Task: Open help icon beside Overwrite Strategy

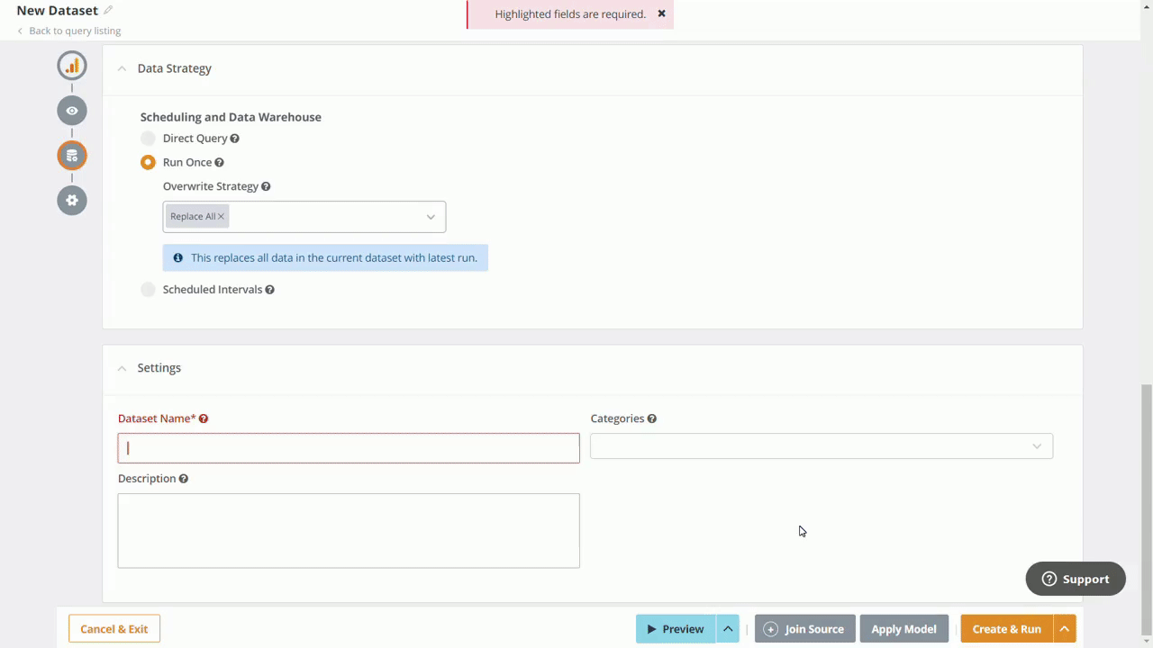Action: pos(266,186)
